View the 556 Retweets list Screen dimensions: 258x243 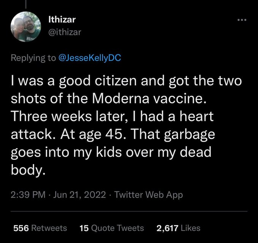40,228
